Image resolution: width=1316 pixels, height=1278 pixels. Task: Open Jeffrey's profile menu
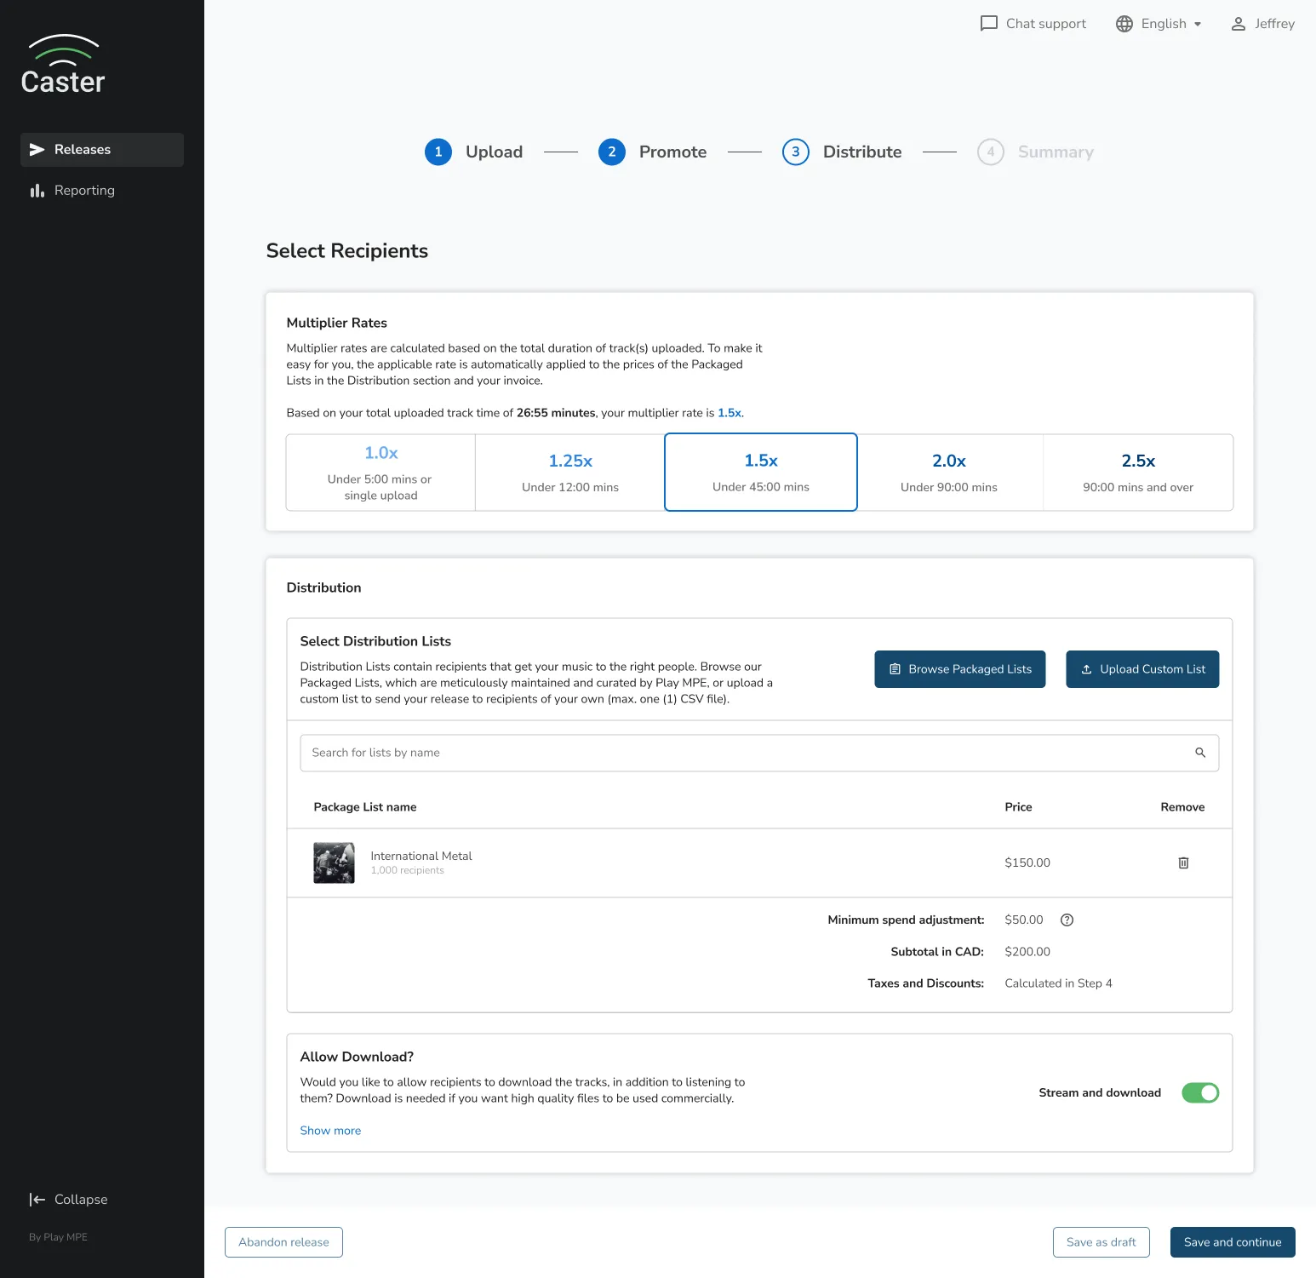(x=1262, y=24)
